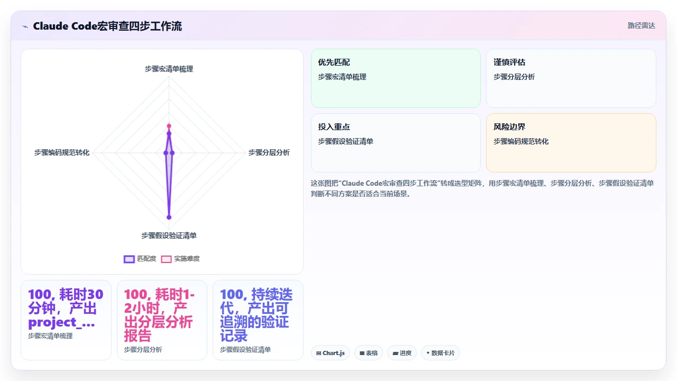Click radar axis label 步骤分层分析
The width and height of the screenshot is (677, 381).
pos(269,152)
